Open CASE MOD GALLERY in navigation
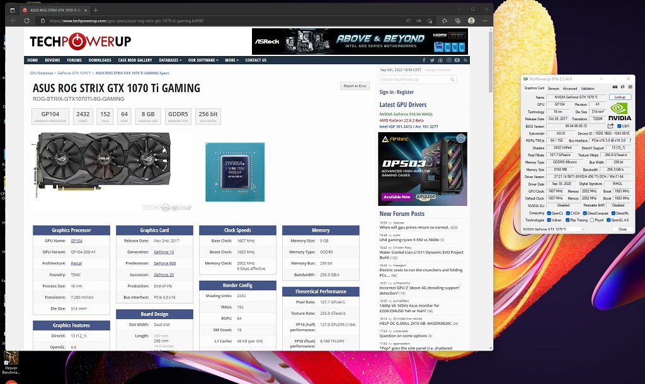 pos(135,60)
